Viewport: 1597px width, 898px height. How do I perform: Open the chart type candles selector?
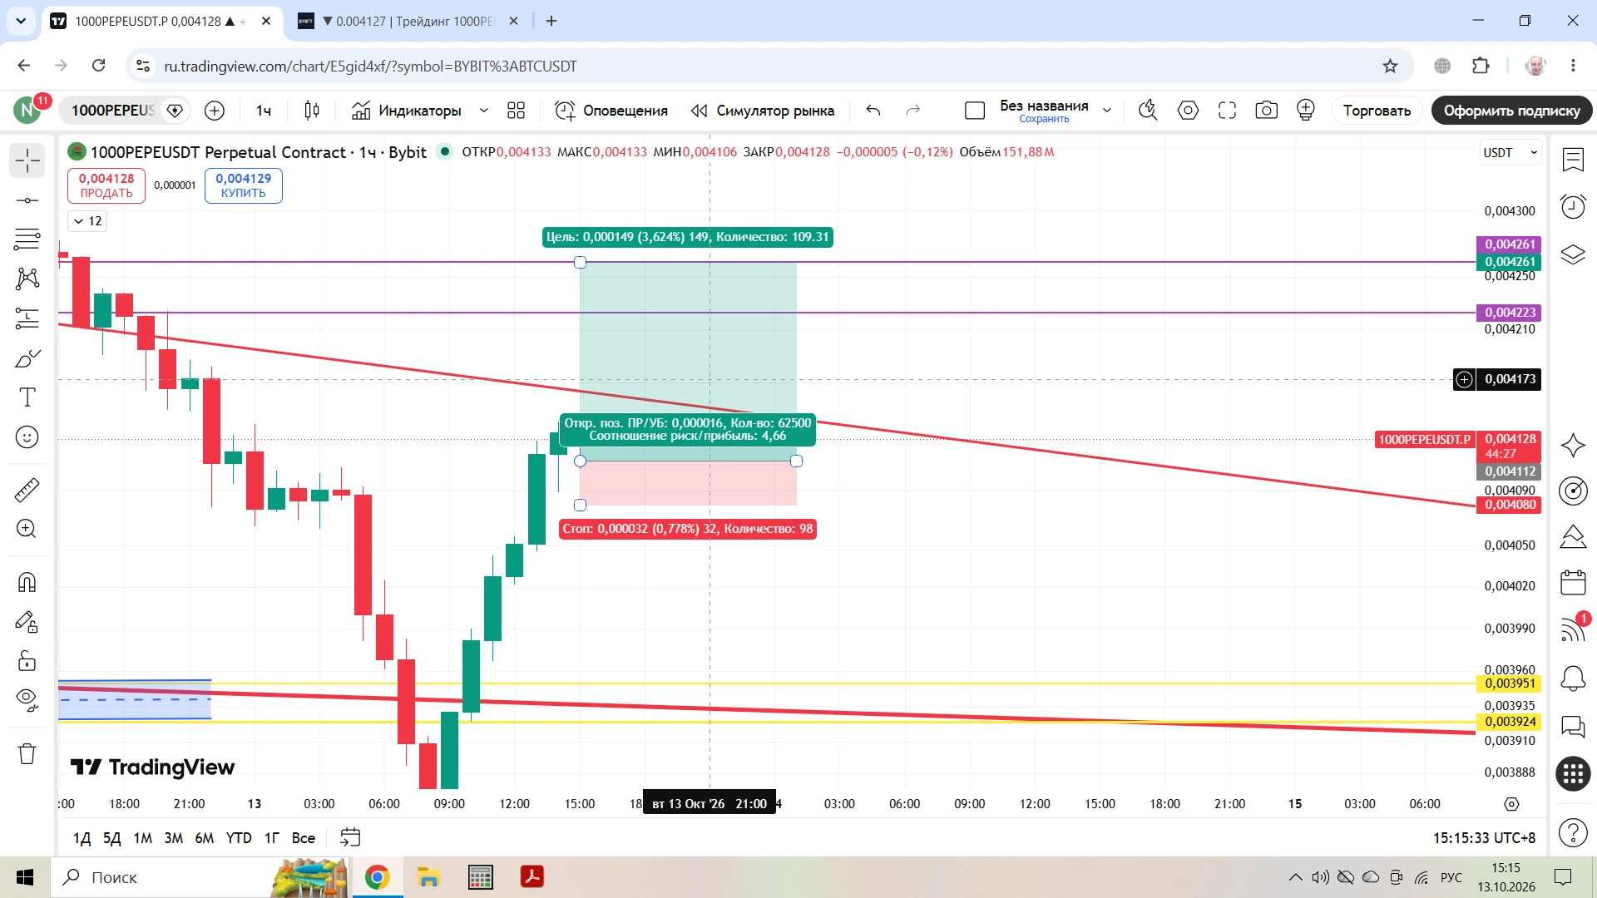[312, 111]
